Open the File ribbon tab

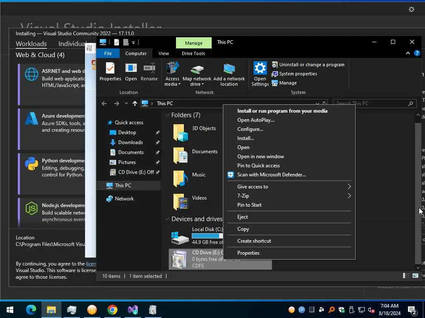(x=108, y=53)
